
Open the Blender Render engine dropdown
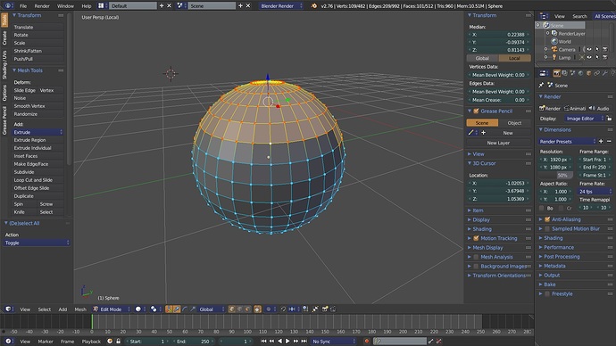coord(281,6)
